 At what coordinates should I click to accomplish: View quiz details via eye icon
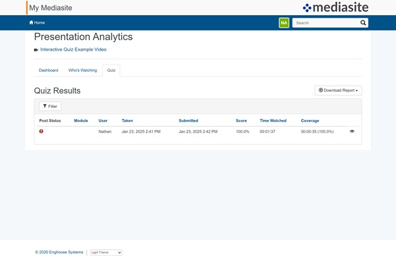pyautogui.click(x=352, y=131)
